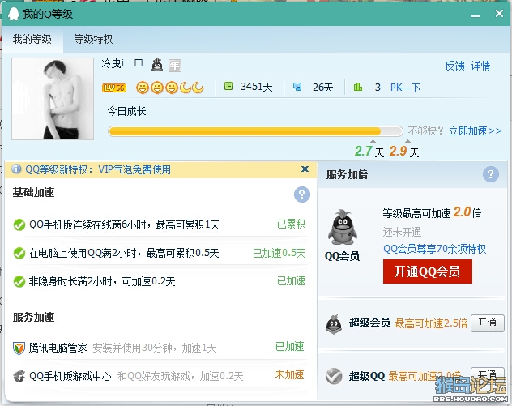Click the 腾讯电脑管家 service row text
Viewport: 512px width, 406px height.
click(x=122, y=348)
